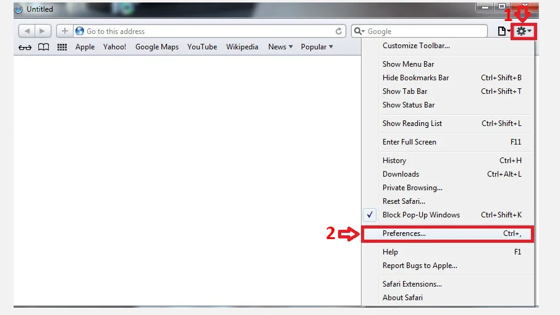Open the YouTube bookmark link
560x315 pixels.
(202, 47)
